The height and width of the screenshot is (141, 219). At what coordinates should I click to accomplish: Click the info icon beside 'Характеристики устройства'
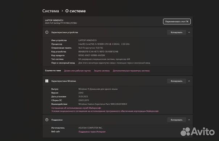click(x=47, y=32)
